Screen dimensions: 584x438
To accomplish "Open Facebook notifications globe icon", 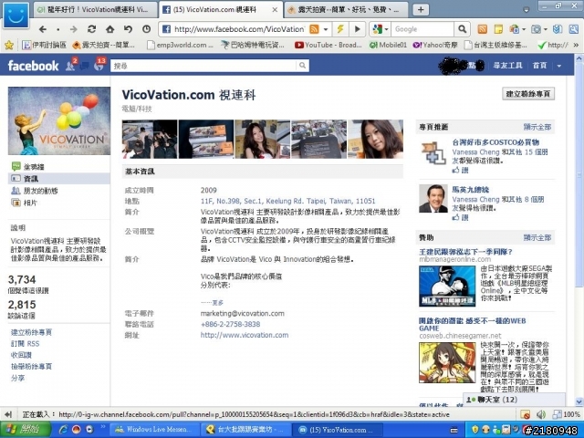I will [x=99, y=66].
